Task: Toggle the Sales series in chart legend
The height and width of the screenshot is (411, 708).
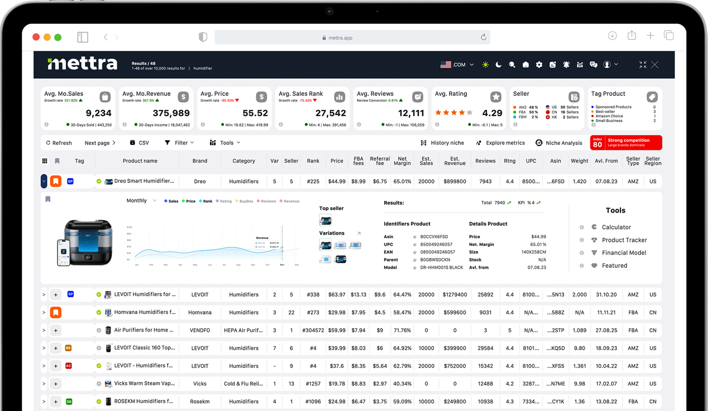Action: click(x=171, y=201)
